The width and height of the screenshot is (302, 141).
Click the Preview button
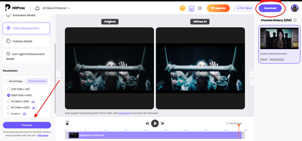(27, 125)
